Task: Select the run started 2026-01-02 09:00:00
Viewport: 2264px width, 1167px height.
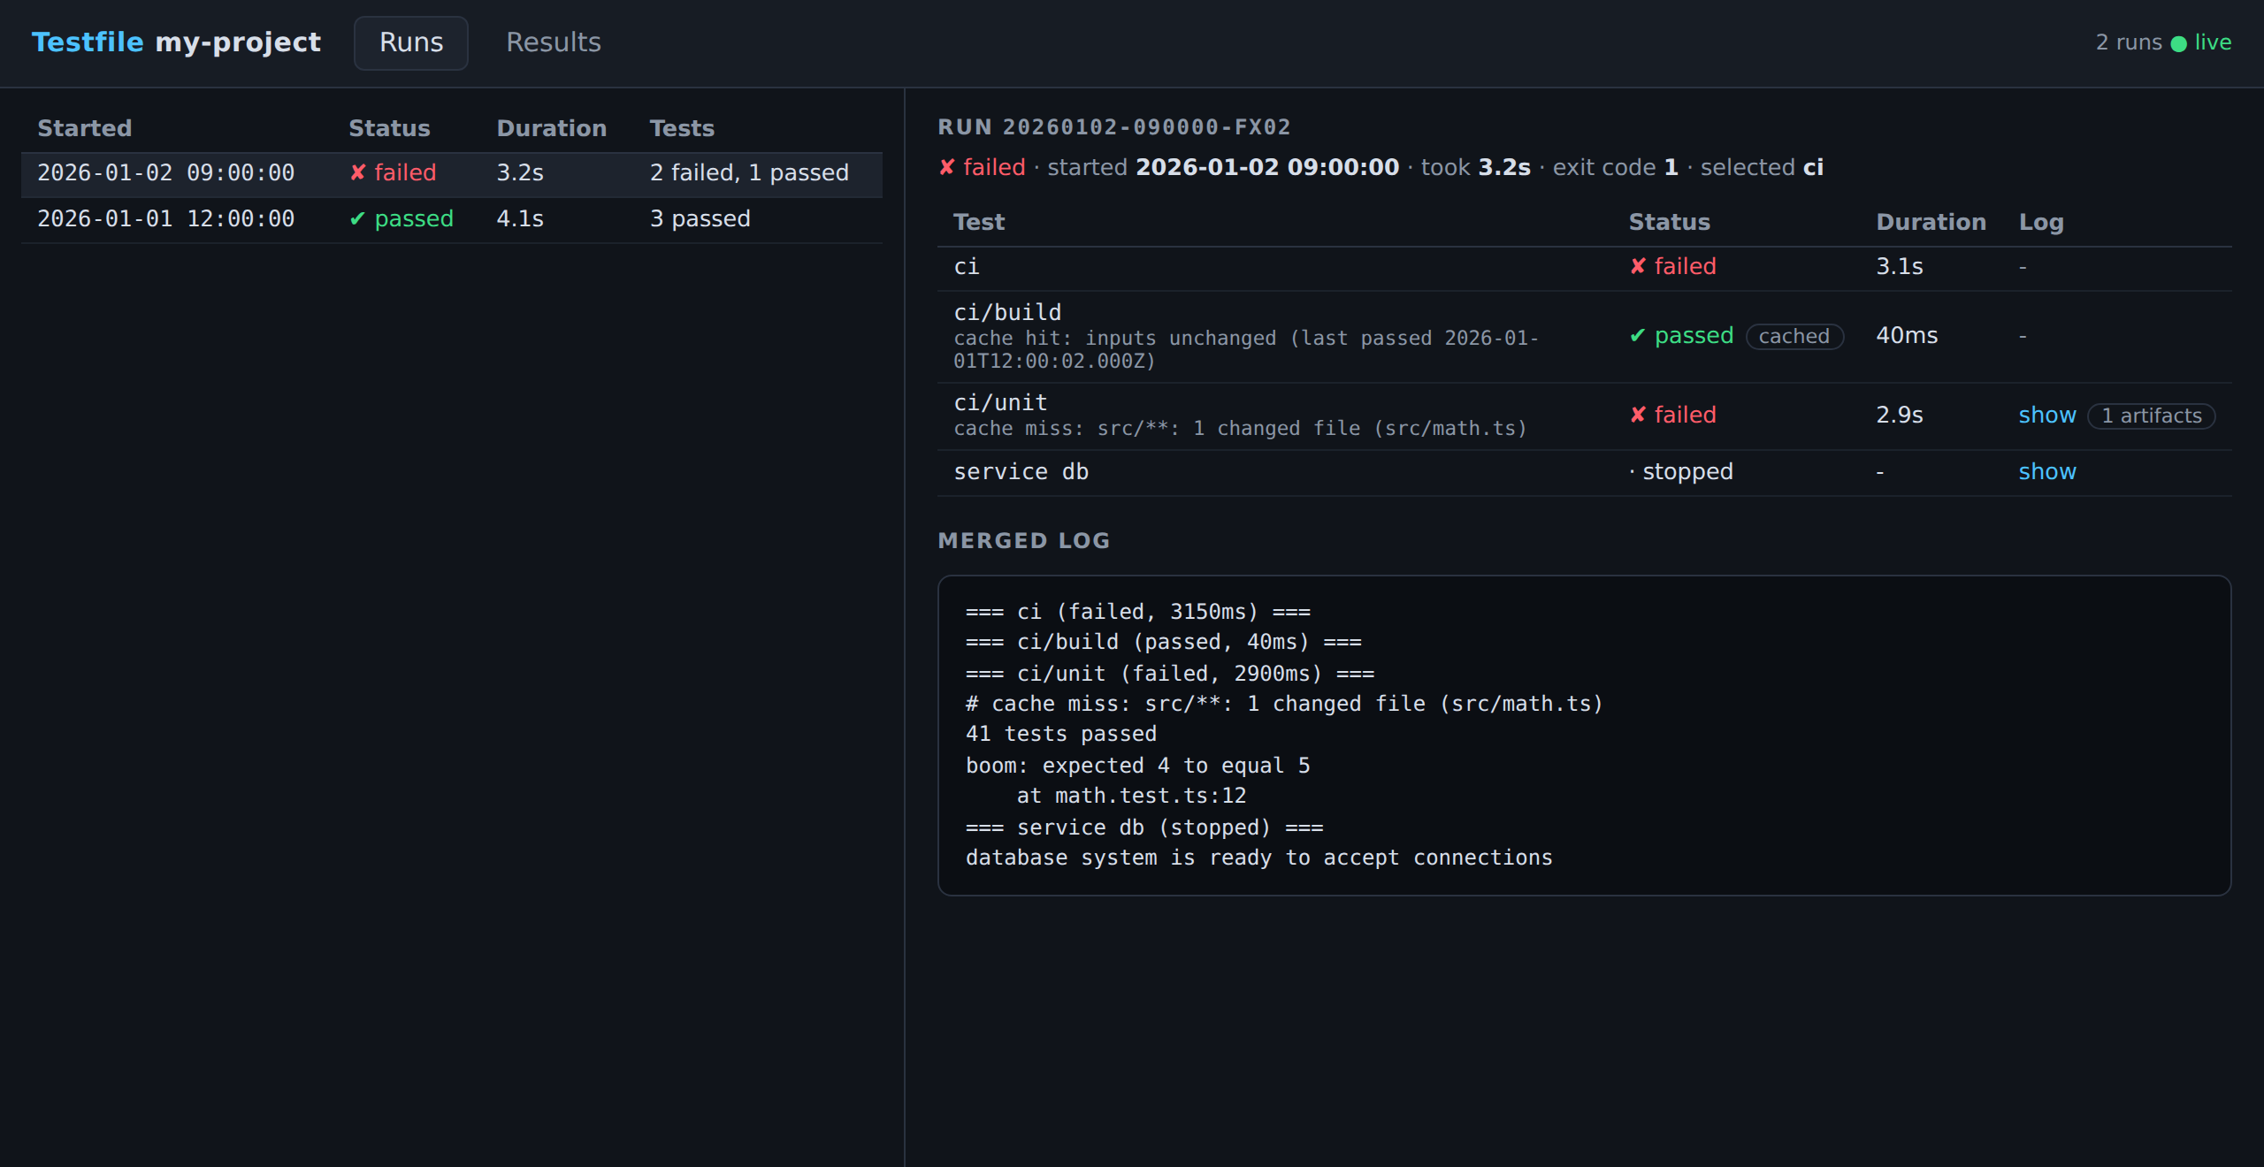Action: pyautogui.click(x=452, y=173)
